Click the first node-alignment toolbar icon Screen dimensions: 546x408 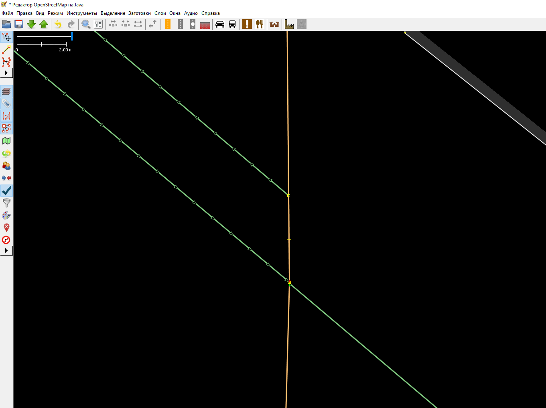(113, 24)
